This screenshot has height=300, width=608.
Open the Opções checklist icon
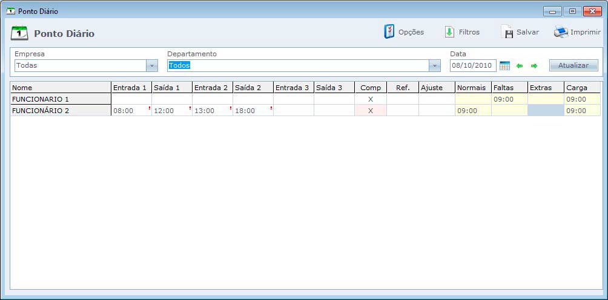389,32
